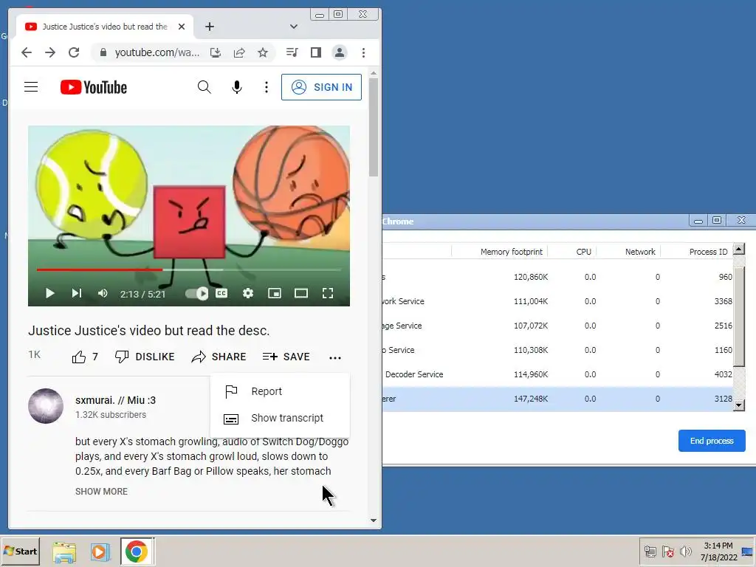Click SHARE under the video

(x=219, y=357)
